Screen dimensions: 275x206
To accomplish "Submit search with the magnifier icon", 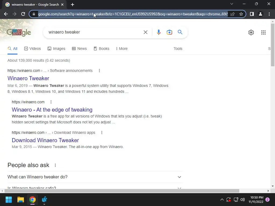I will pyautogui.click(x=180, y=32).
